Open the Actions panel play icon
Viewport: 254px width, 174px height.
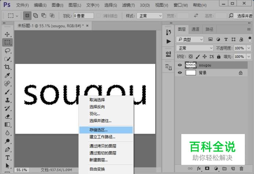(x=168, y=41)
